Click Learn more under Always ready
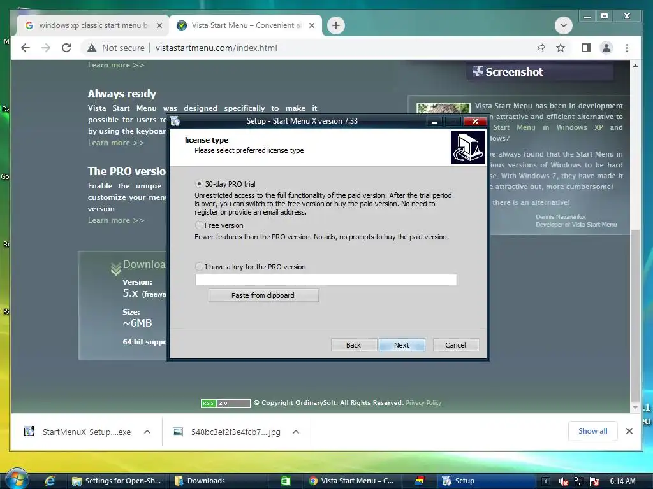Image resolution: width=653 pixels, height=489 pixels. click(x=116, y=143)
